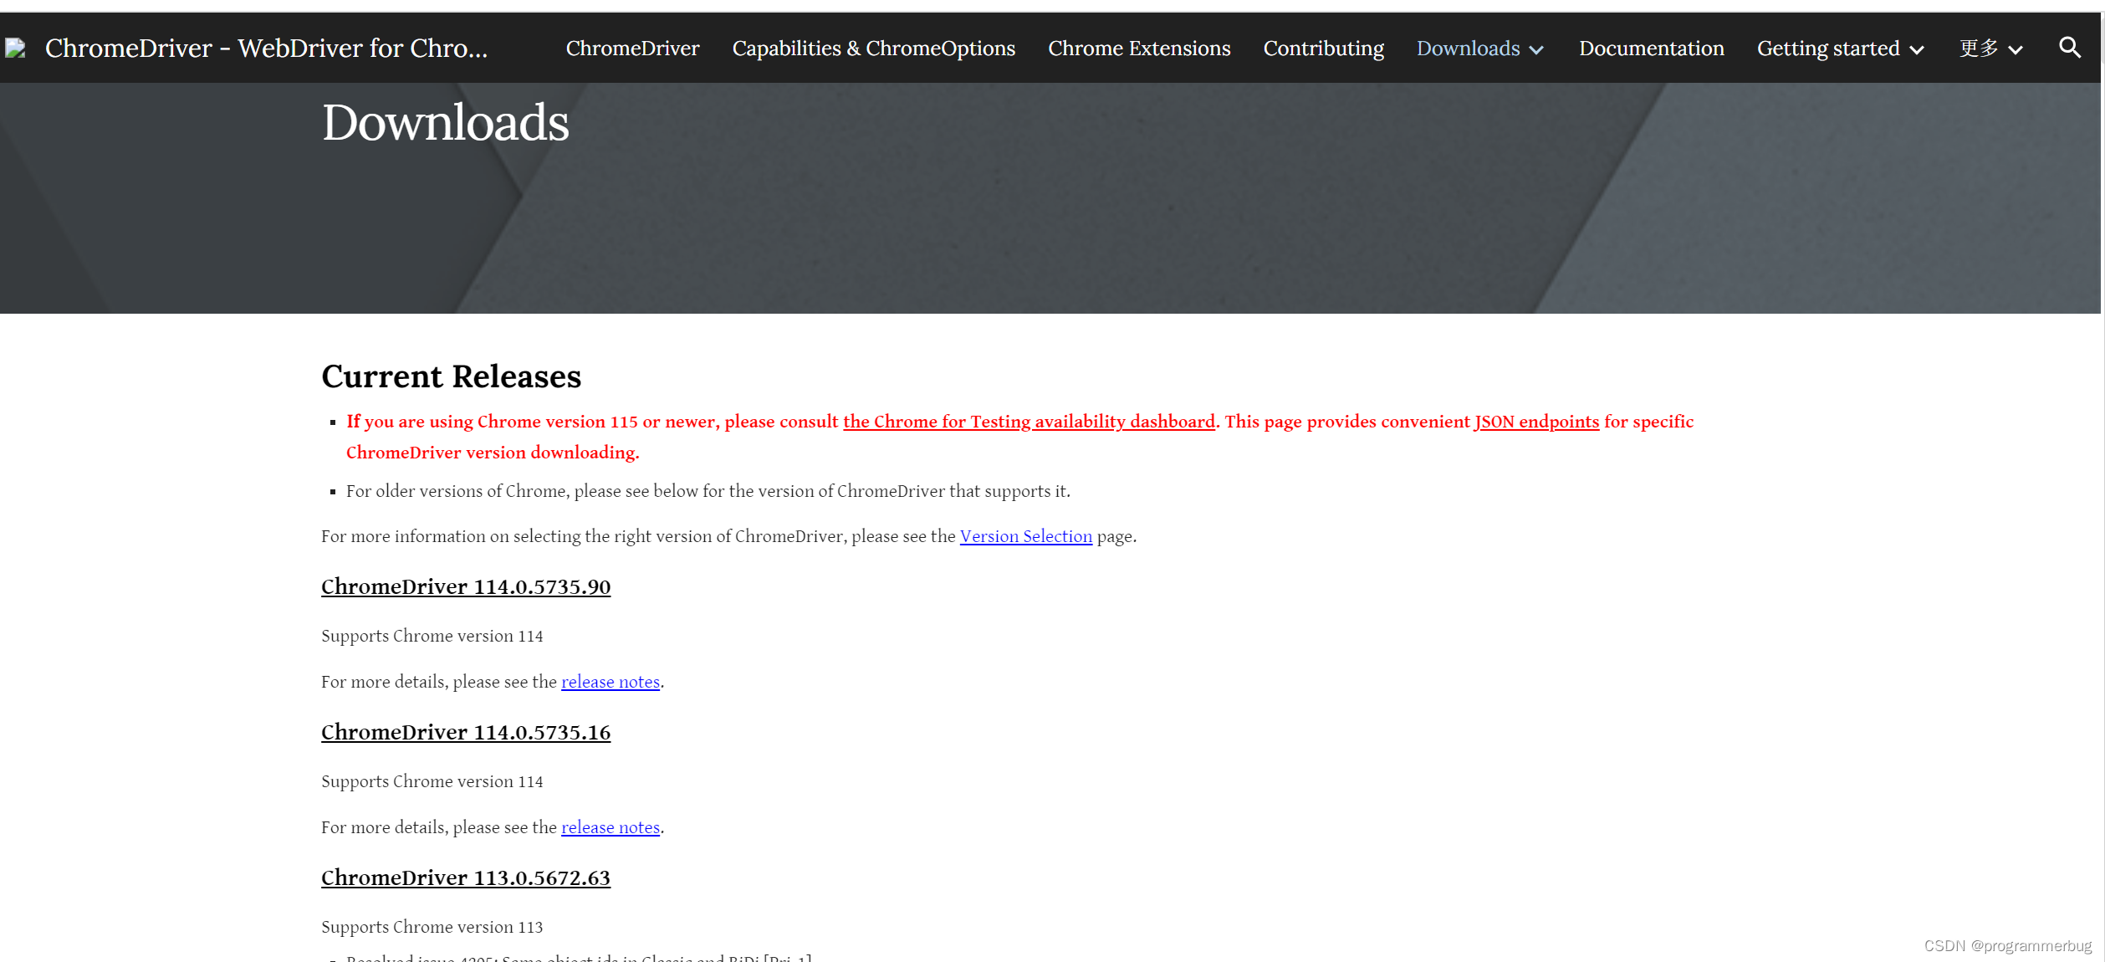
Task: Open release notes for 114.0.5735.90
Action: click(x=610, y=682)
